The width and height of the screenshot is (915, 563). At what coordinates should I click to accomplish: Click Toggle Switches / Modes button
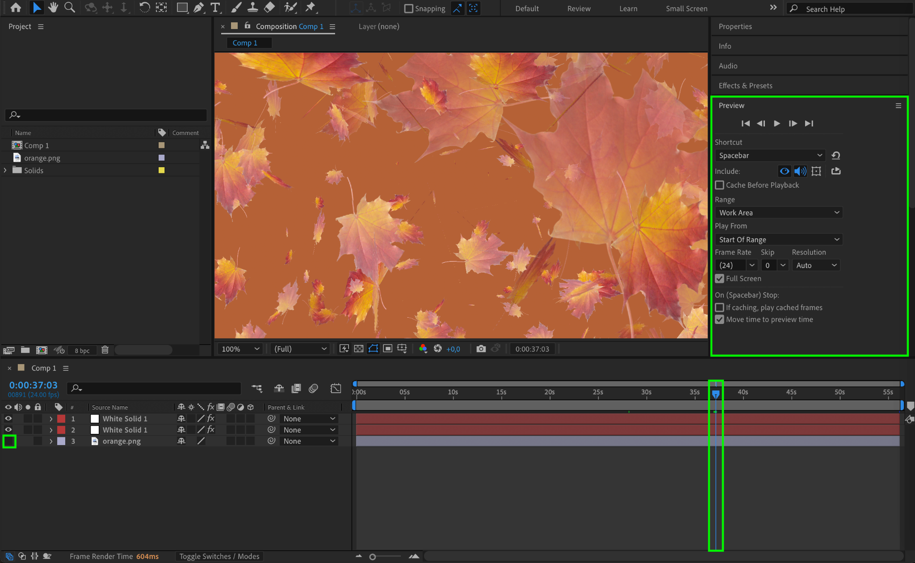click(x=219, y=556)
